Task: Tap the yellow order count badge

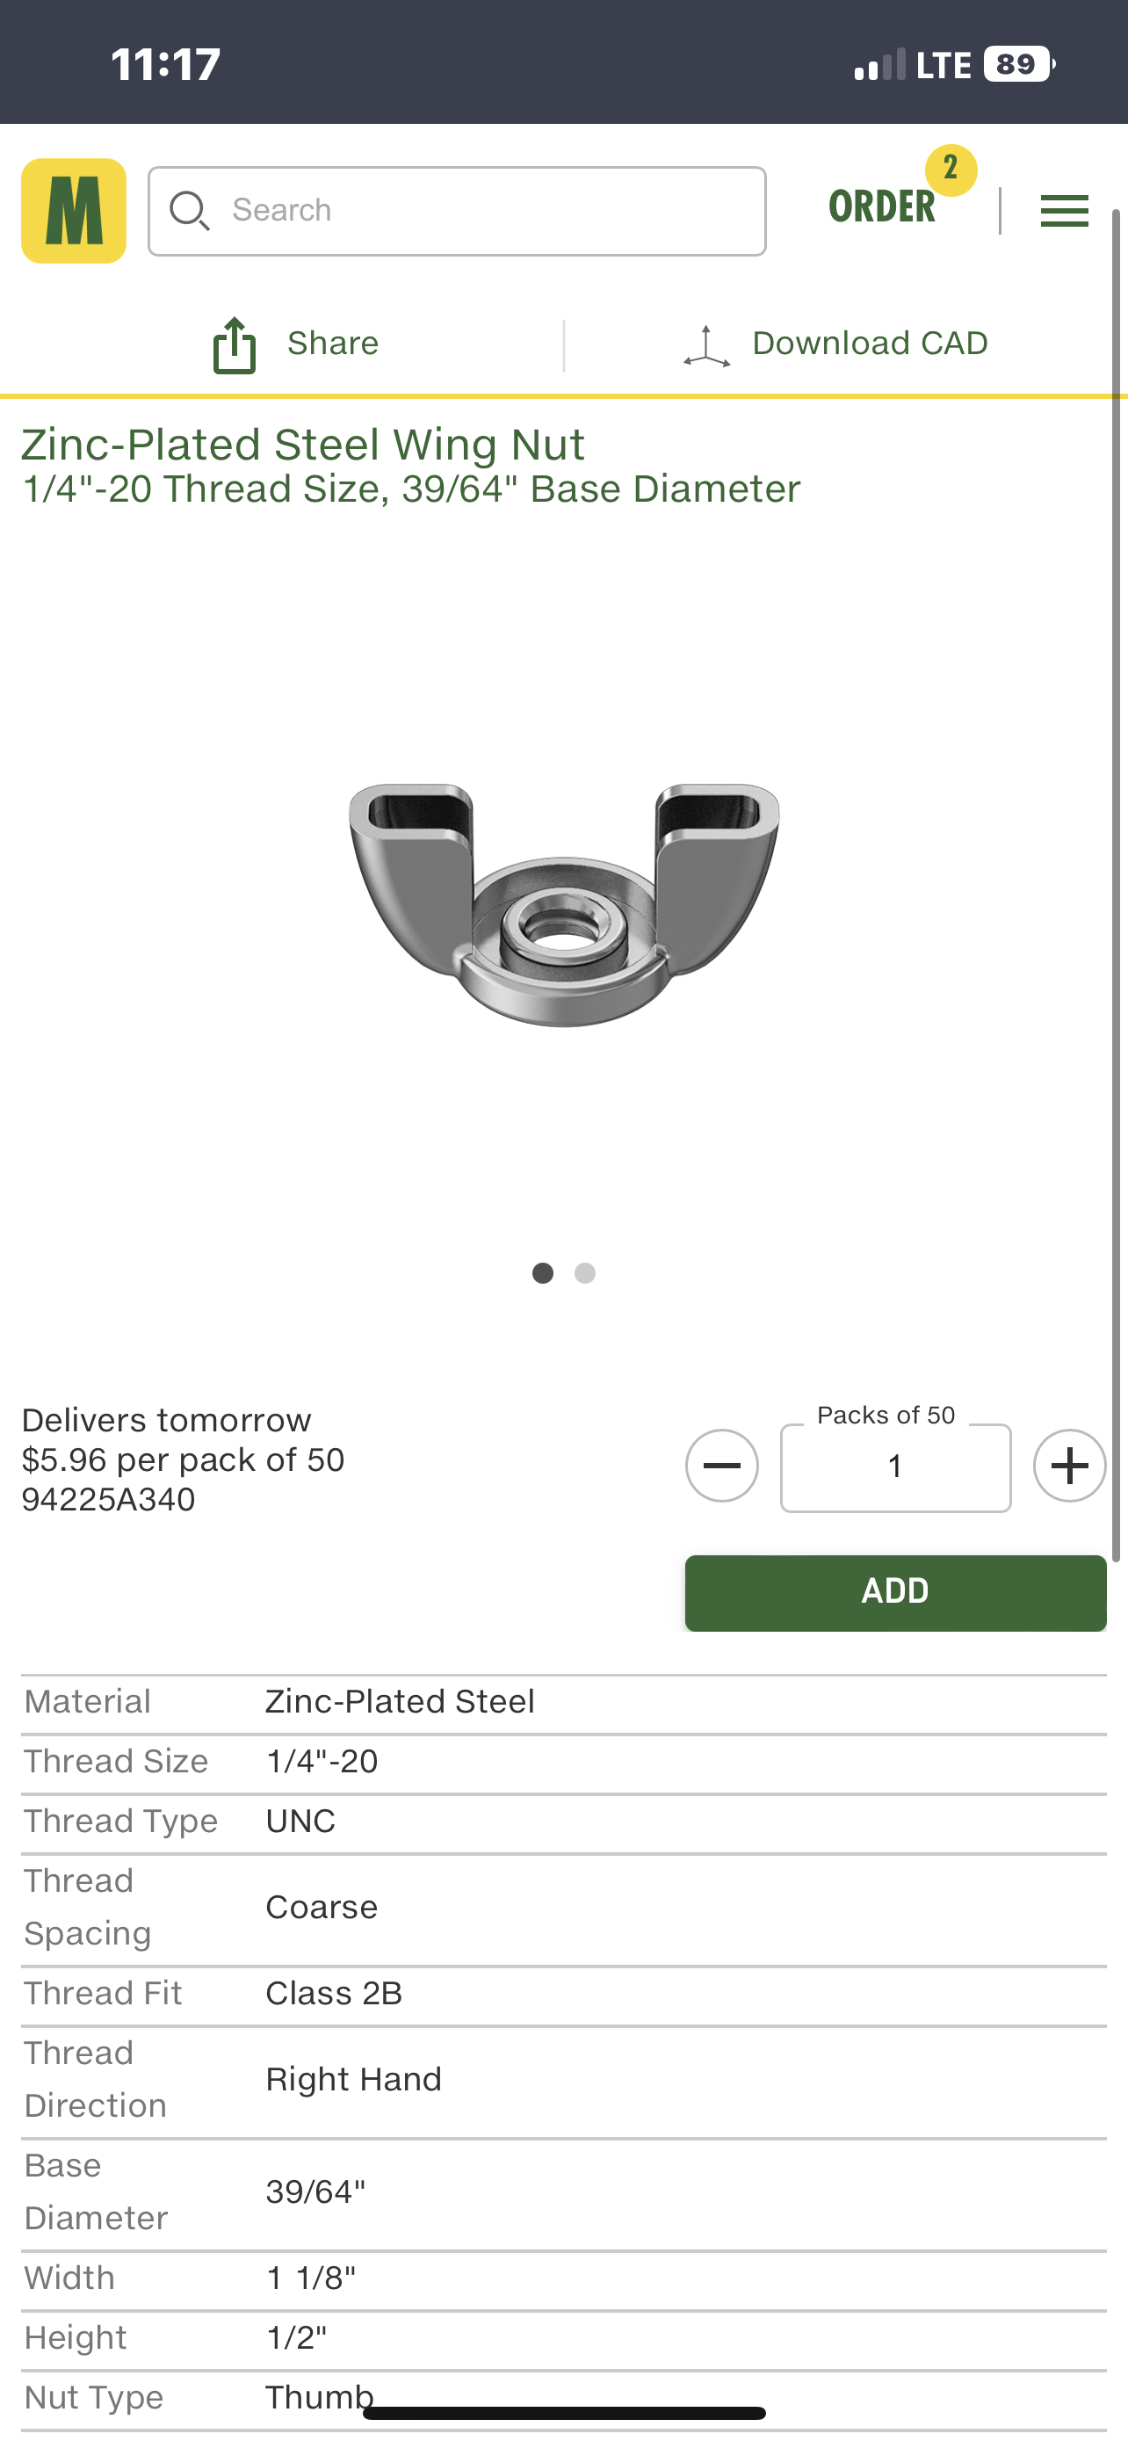Action: 951,170
